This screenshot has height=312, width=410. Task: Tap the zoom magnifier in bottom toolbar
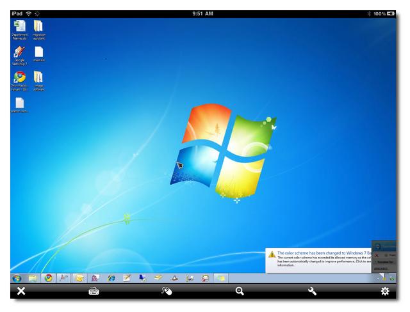239,291
